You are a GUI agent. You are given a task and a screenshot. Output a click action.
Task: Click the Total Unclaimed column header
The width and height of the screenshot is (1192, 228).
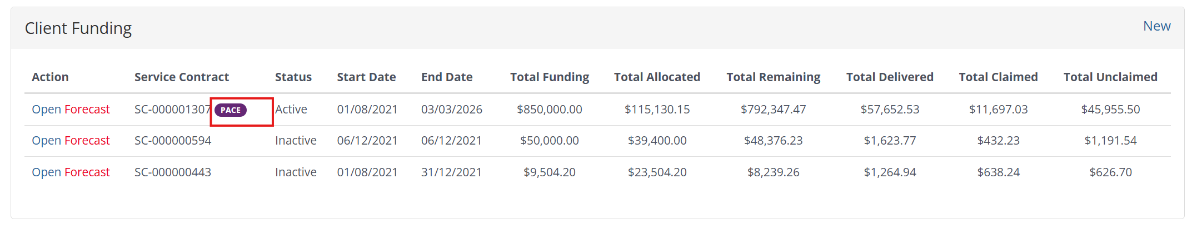click(x=1110, y=77)
